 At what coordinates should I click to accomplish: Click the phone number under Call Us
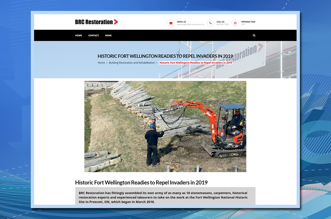[x=222, y=24]
